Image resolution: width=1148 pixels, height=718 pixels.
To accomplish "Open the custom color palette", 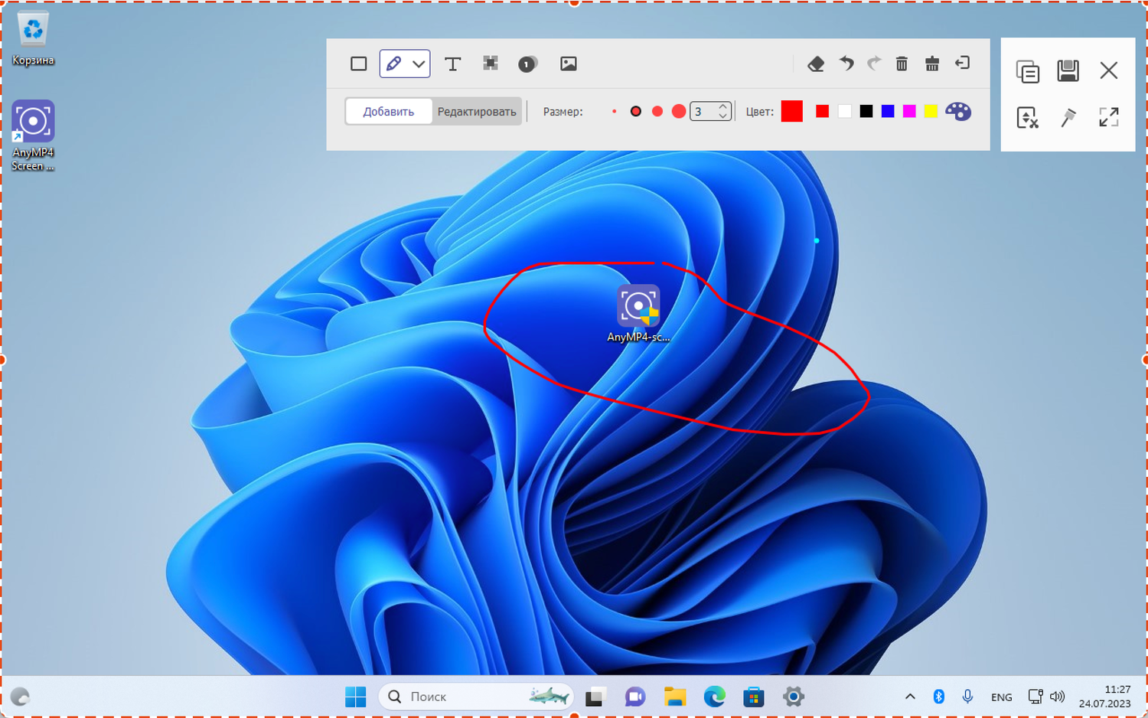I will tap(958, 112).
